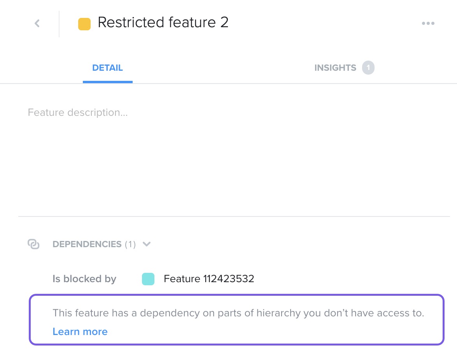
Task: Click the purple-outlined notice box
Action: [236, 319]
